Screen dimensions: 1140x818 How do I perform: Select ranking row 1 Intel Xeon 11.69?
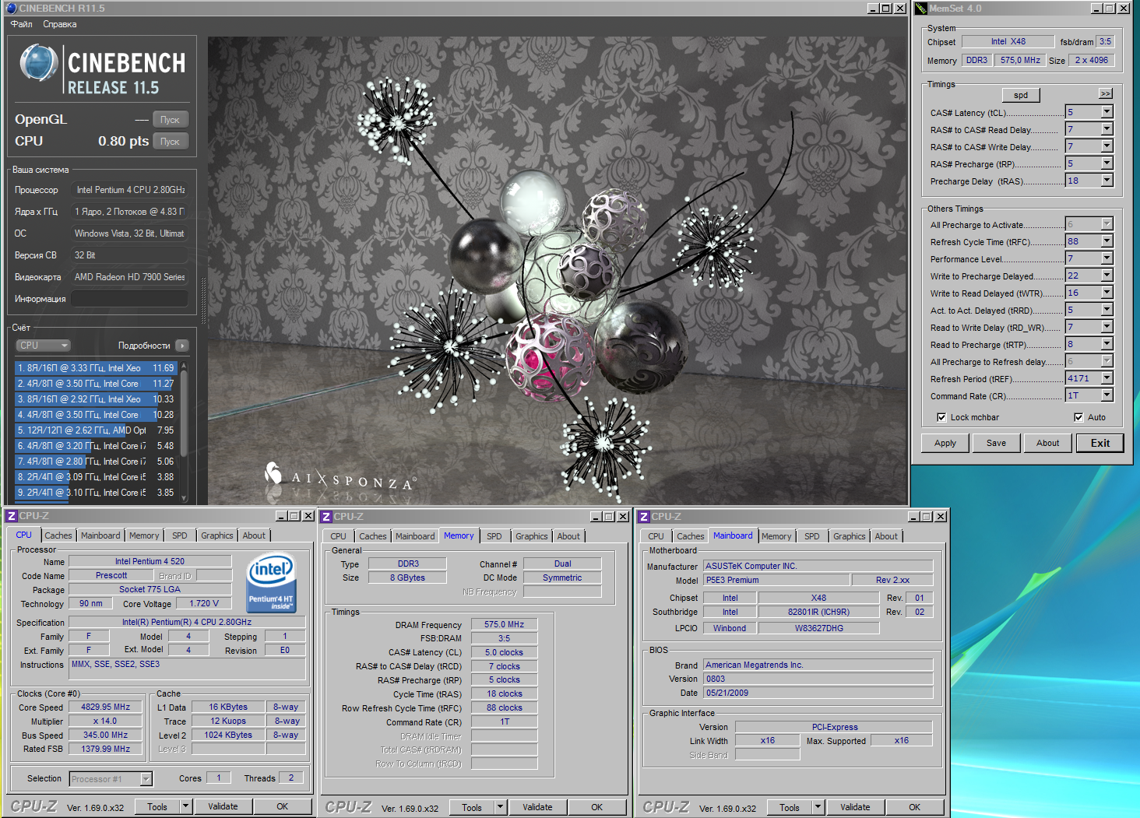(x=97, y=368)
